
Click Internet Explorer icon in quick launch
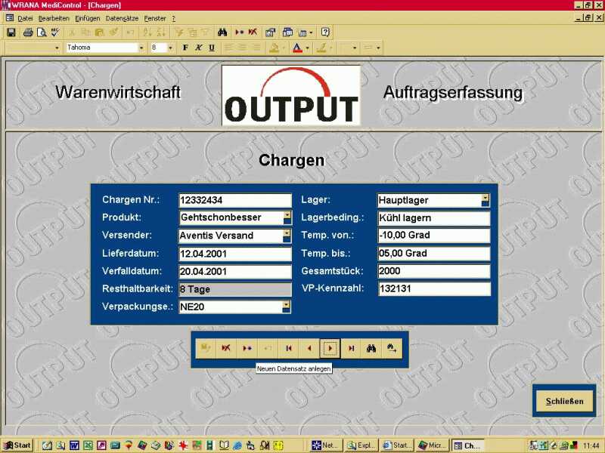pyautogui.click(x=237, y=445)
